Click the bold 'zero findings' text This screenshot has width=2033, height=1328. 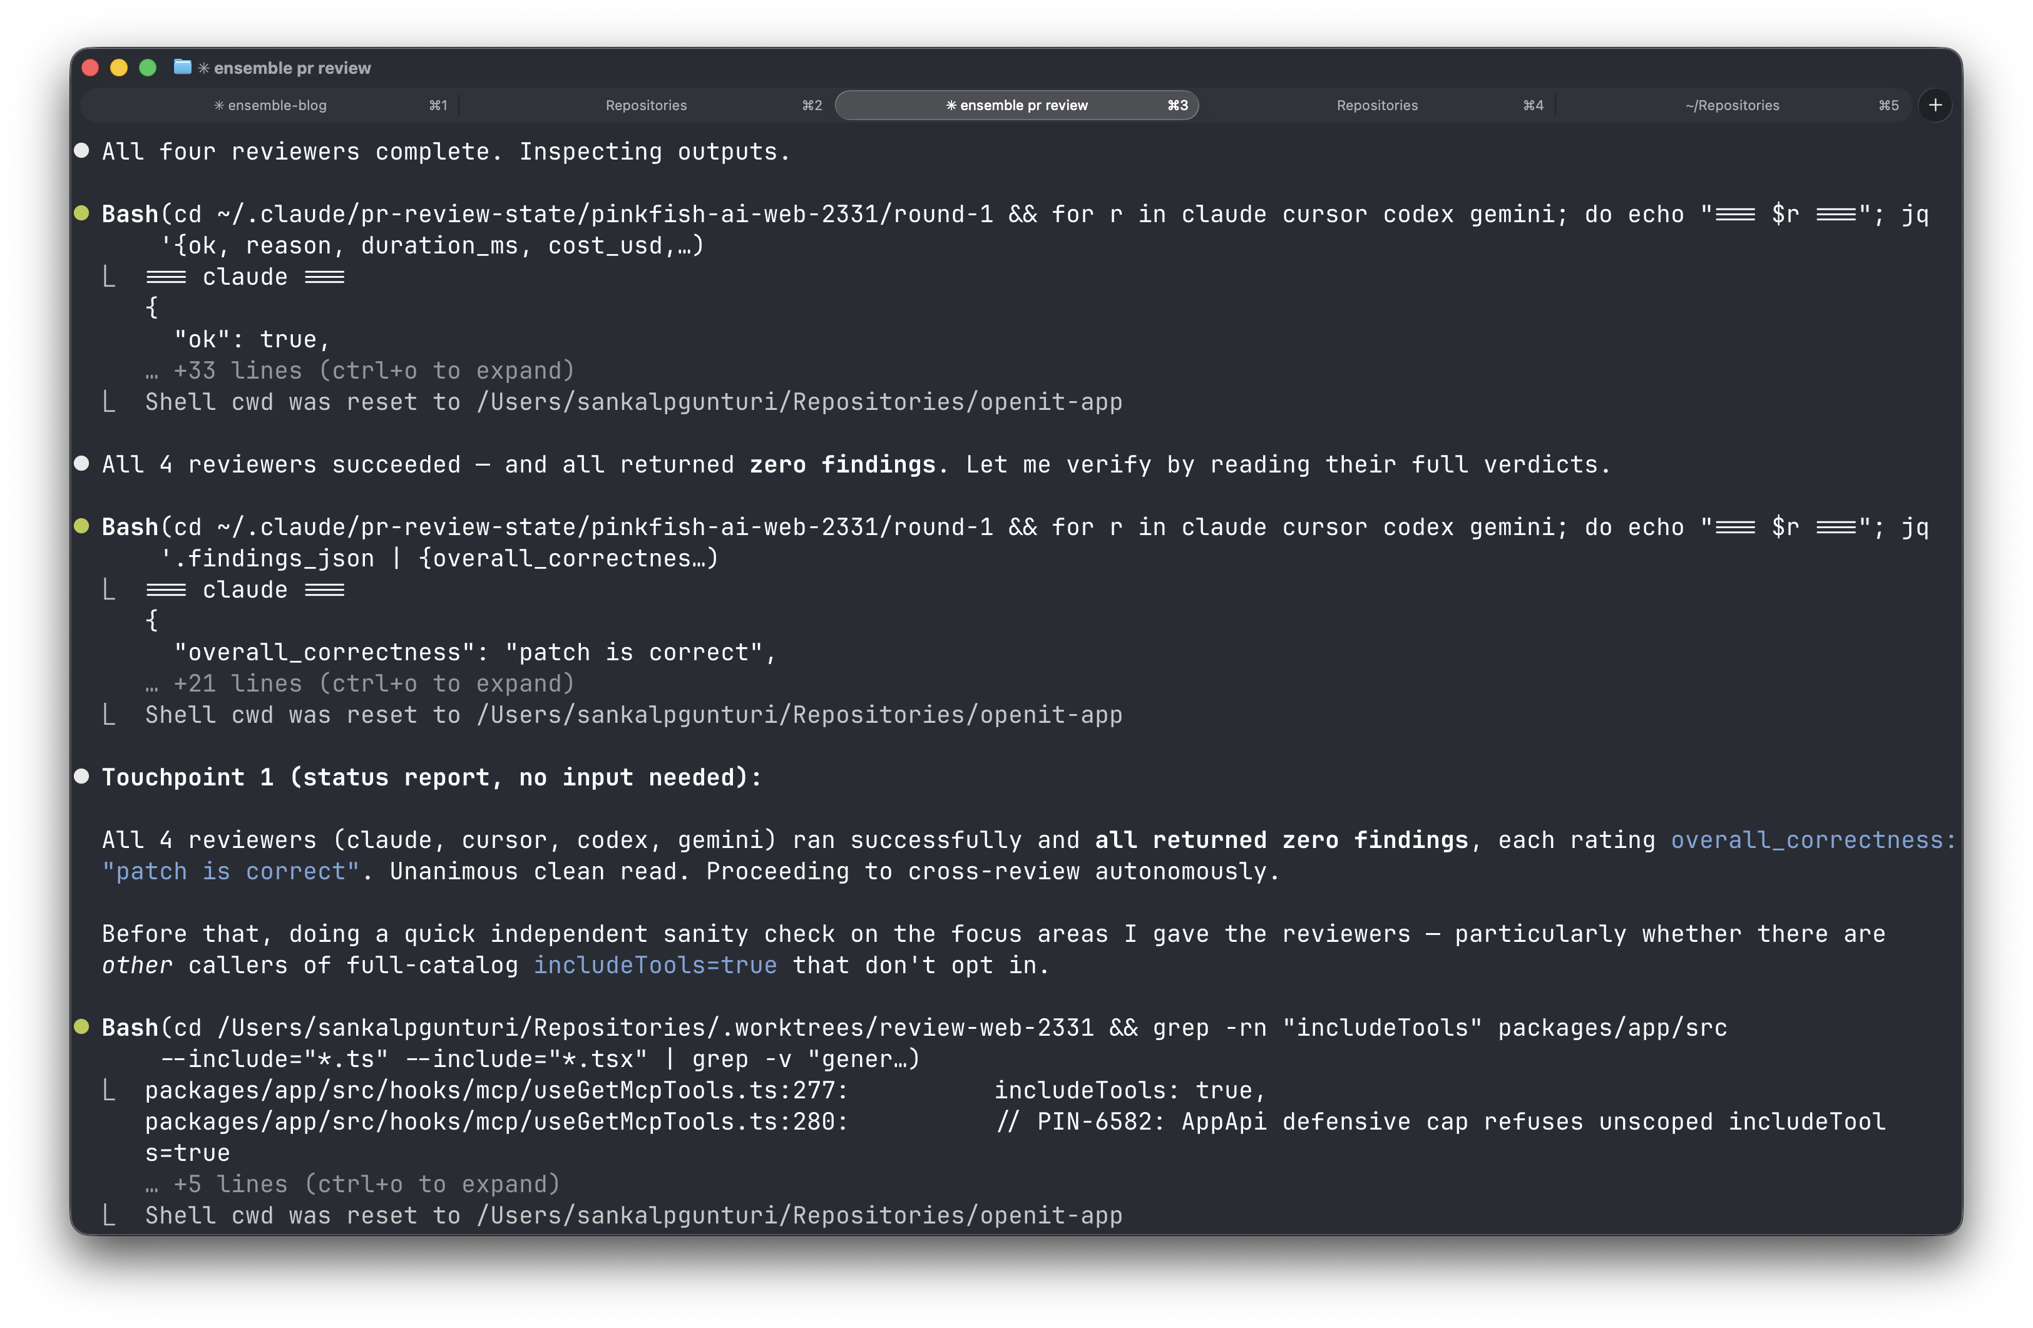pyautogui.click(x=842, y=464)
